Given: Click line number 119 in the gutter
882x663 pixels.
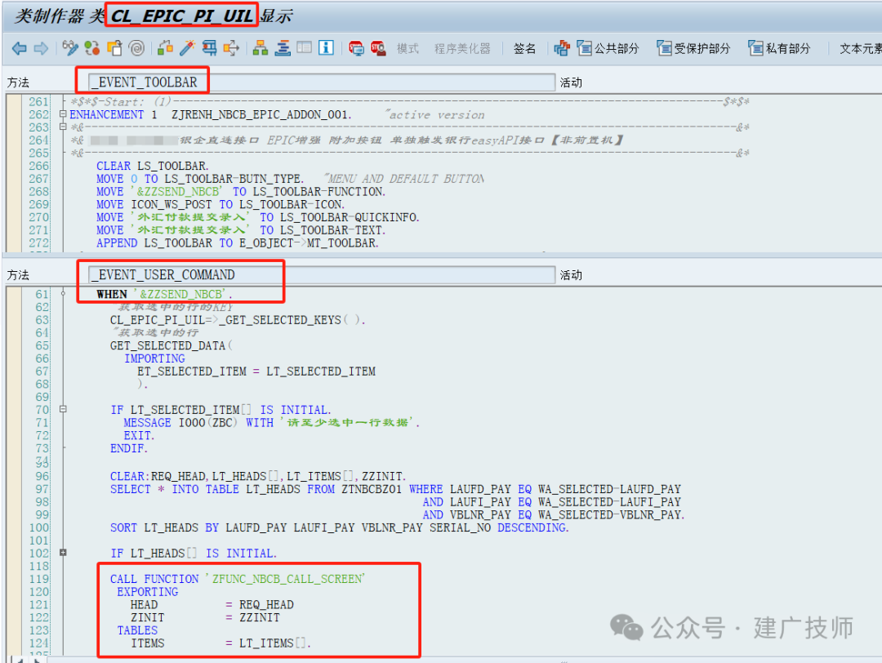Looking at the screenshot, I should pos(39,579).
